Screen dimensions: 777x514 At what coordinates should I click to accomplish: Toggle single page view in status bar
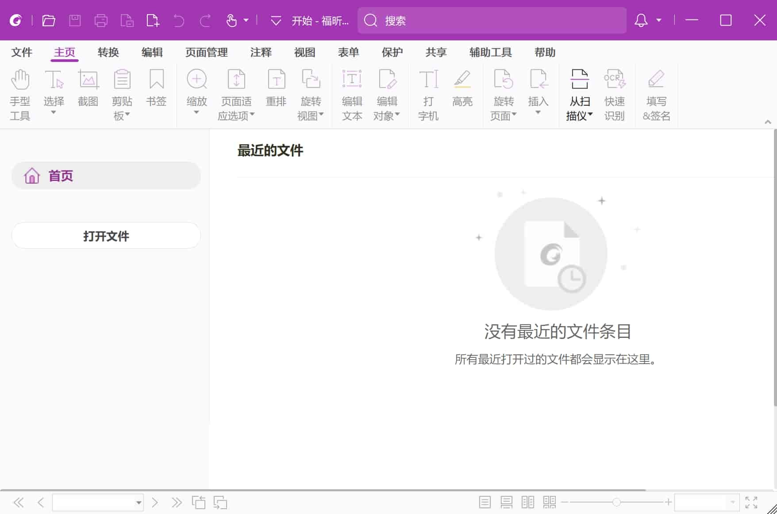485,502
